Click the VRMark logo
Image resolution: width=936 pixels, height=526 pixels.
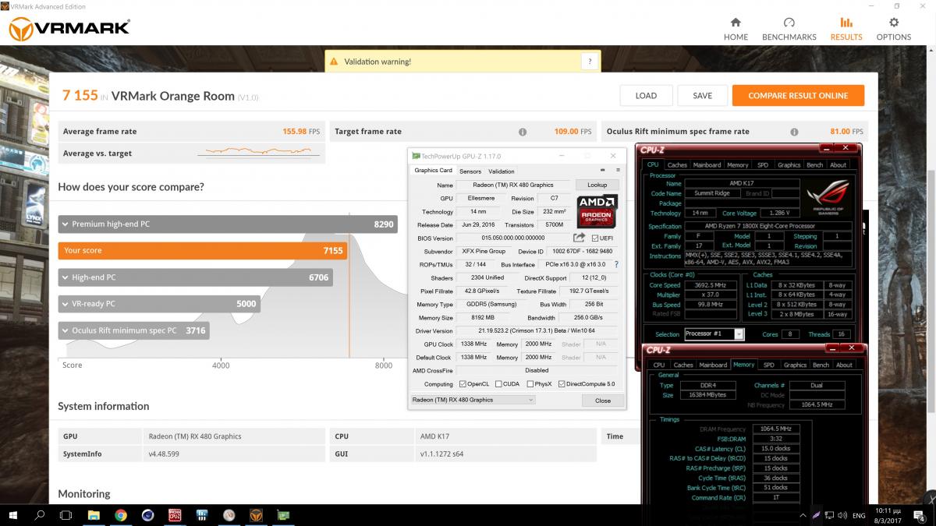tap(69, 30)
